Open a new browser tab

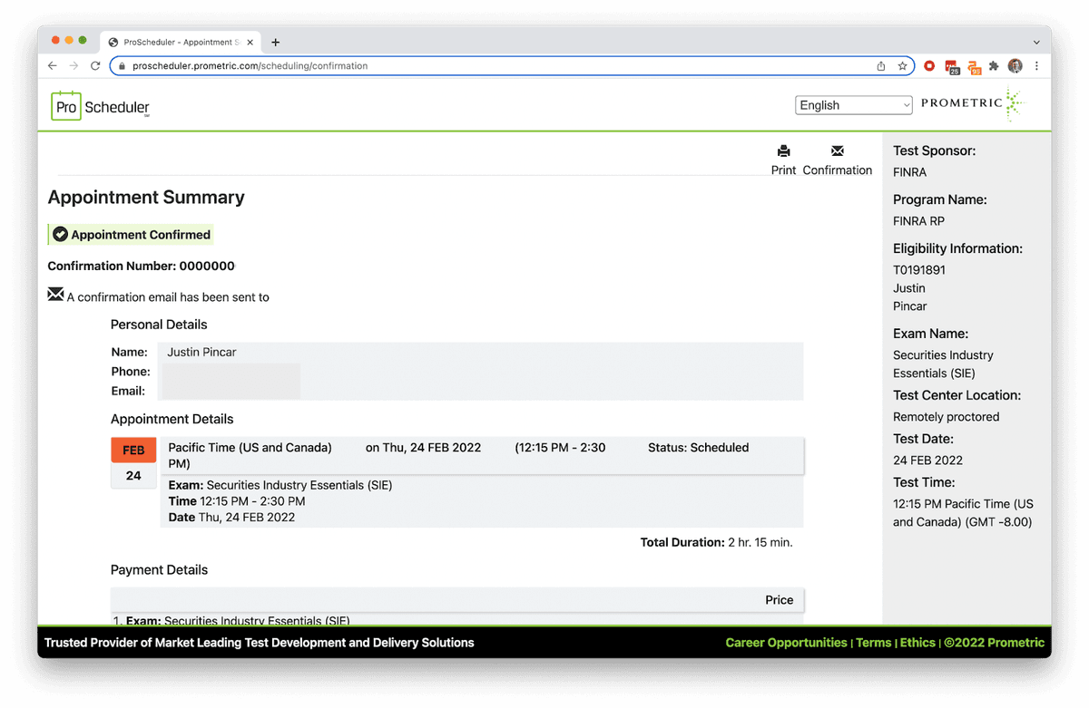(x=276, y=42)
